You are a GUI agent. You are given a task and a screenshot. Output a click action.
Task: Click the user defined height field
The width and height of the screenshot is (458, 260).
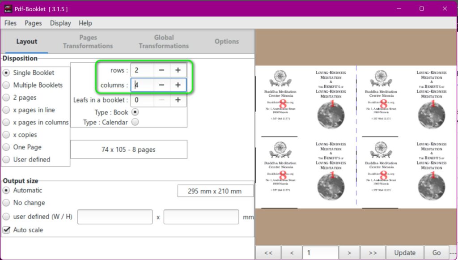tap(201, 217)
